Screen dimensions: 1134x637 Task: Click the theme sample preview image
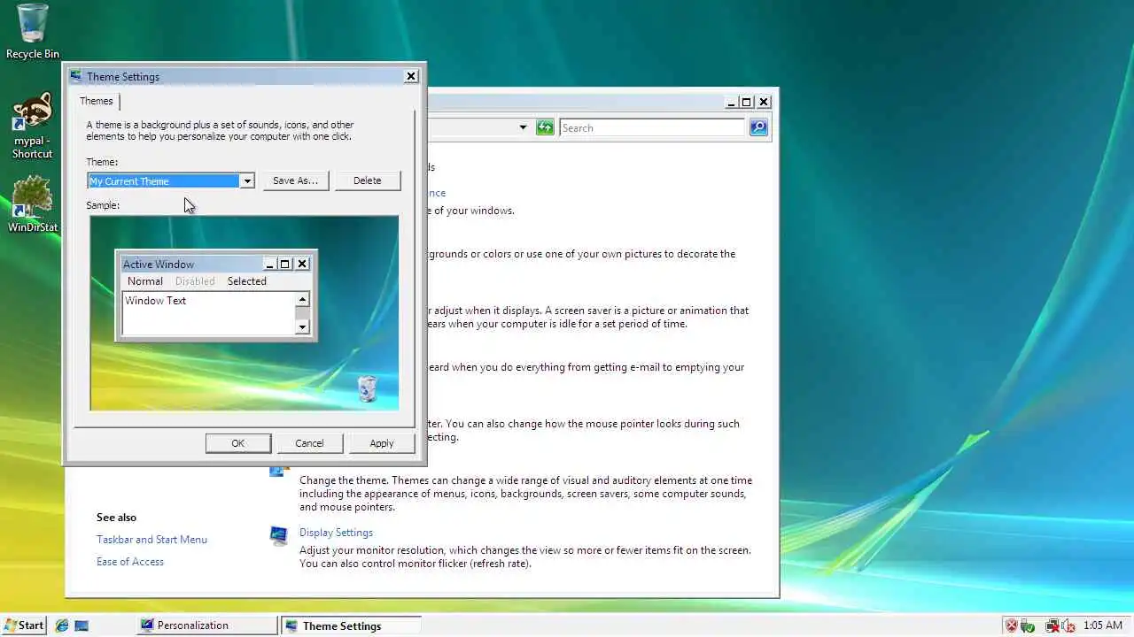tap(245, 313)
